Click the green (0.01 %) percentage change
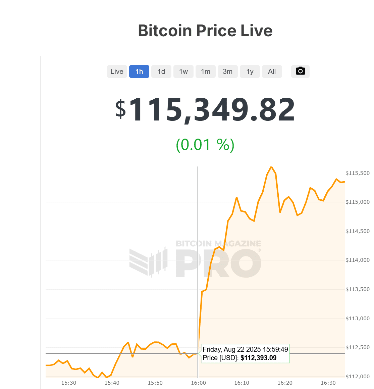This screenshot has width=374, height=389. [x=205, y=145]
